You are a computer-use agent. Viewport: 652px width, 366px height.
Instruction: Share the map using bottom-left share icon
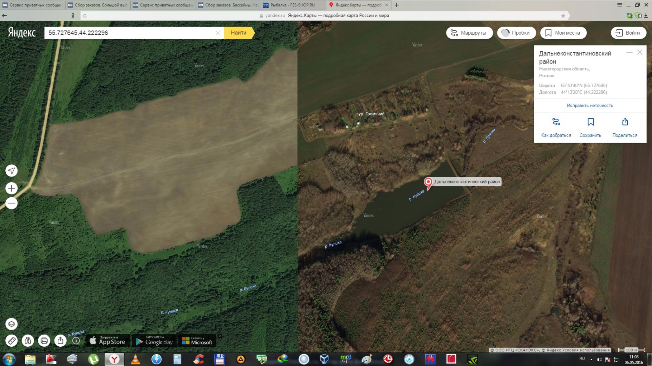61,341
